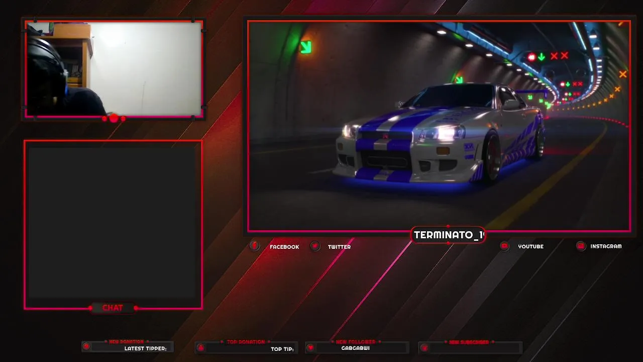The width and height of the screenshot is (643, 362).
Task: Click the Instagram icon
Action: click(581, 246)
